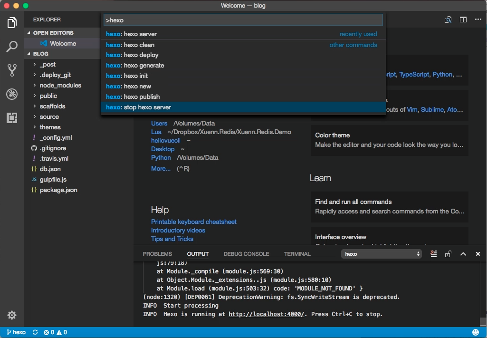Run the hexo deploy command

tap(243, 55)
